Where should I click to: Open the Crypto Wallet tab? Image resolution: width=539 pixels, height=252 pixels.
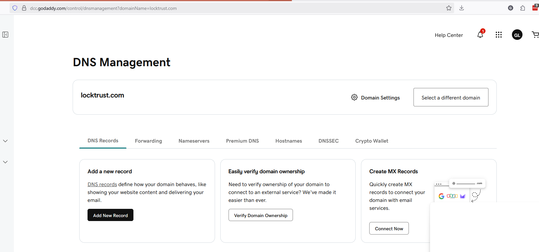372,141
